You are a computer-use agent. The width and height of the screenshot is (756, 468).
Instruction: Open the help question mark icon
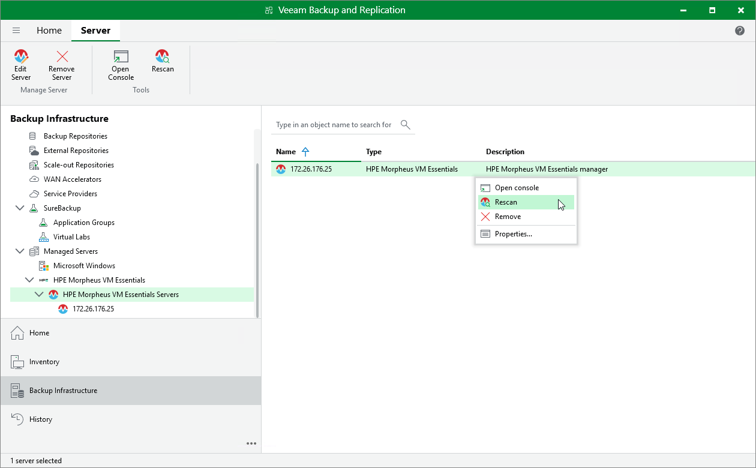pyautogui.click(x=740, y=31)
